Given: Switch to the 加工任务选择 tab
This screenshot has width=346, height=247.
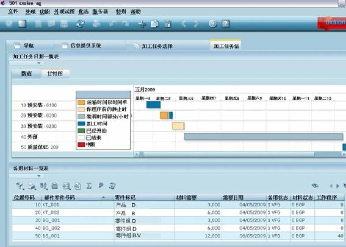Looking at the screenshot, I should (x=157, y=46).
